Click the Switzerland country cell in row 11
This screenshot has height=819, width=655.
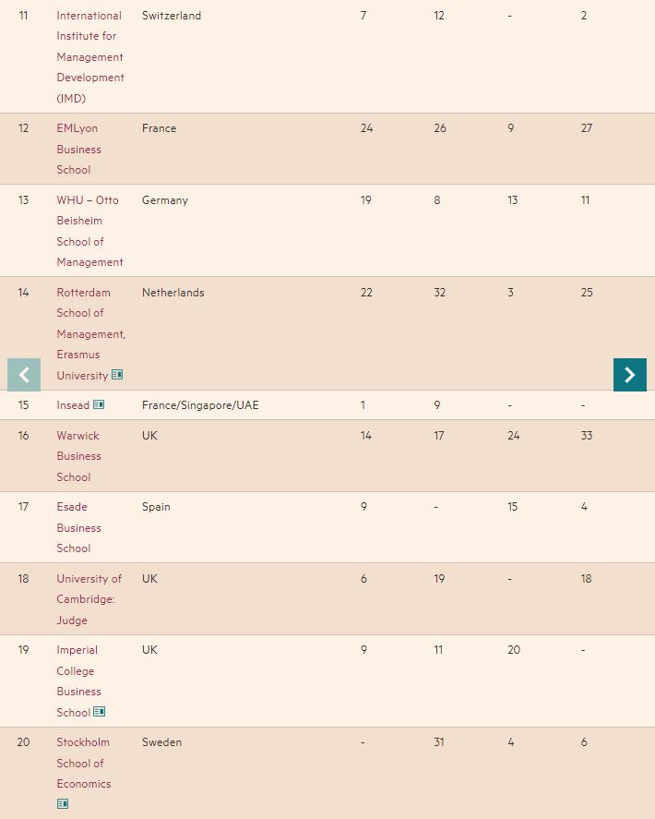172,16
